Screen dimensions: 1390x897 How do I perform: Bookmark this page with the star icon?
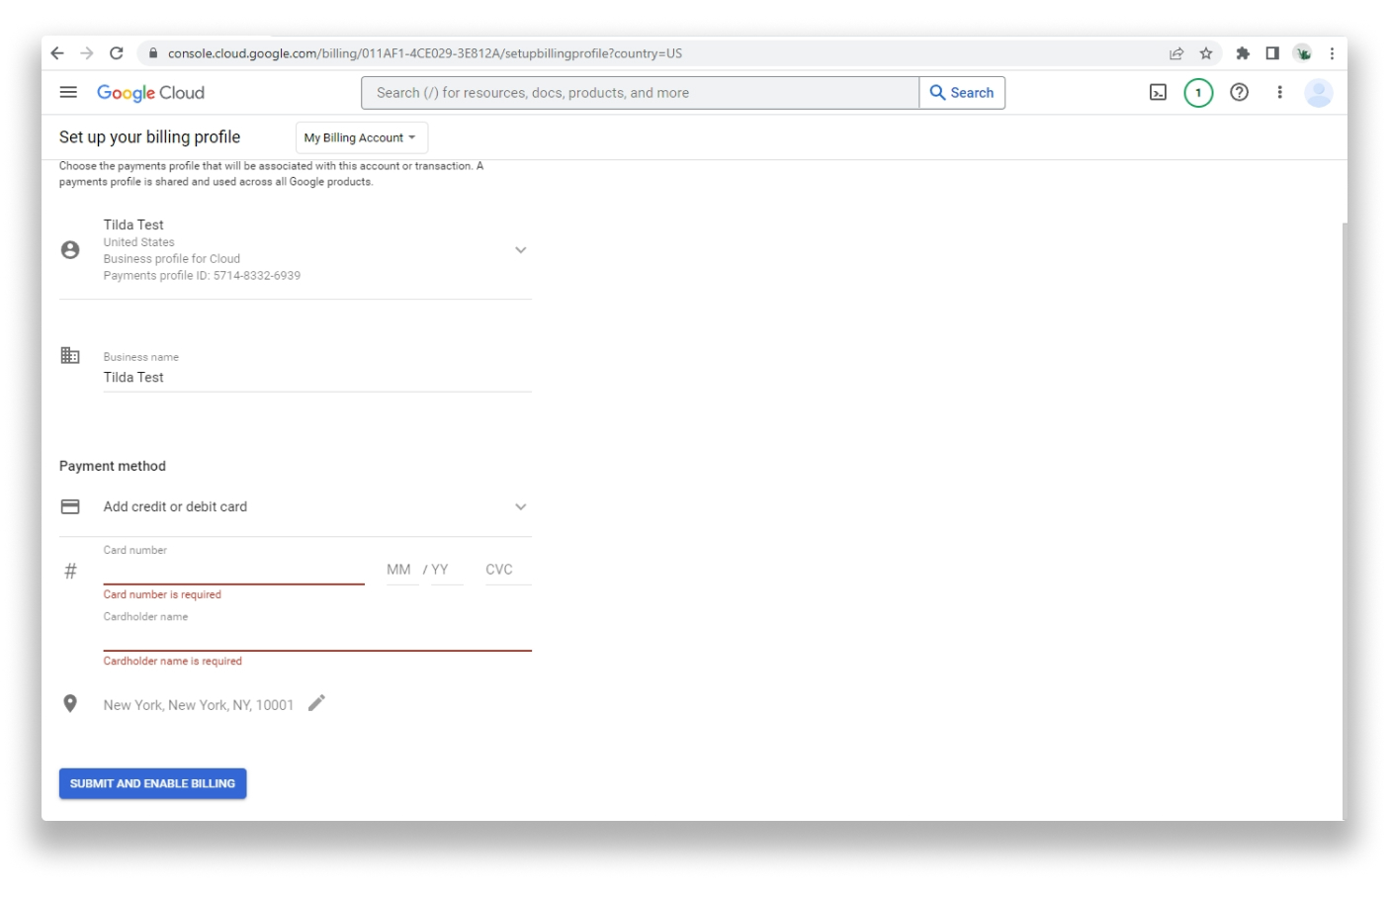click(x=1206, y=53)
